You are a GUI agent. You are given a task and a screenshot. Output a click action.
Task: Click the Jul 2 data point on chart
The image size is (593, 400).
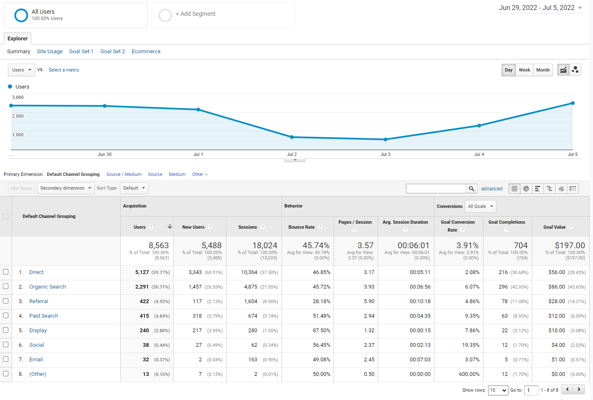click(x=292, y=137)
